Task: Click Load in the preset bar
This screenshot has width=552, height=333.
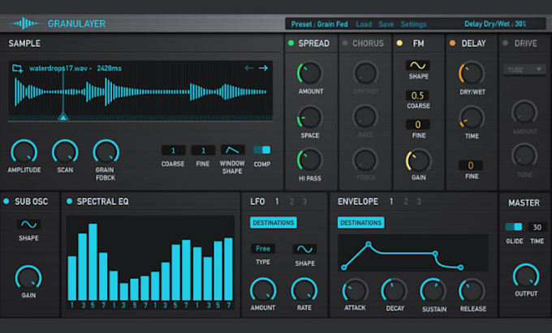Action: coord(364,24)
